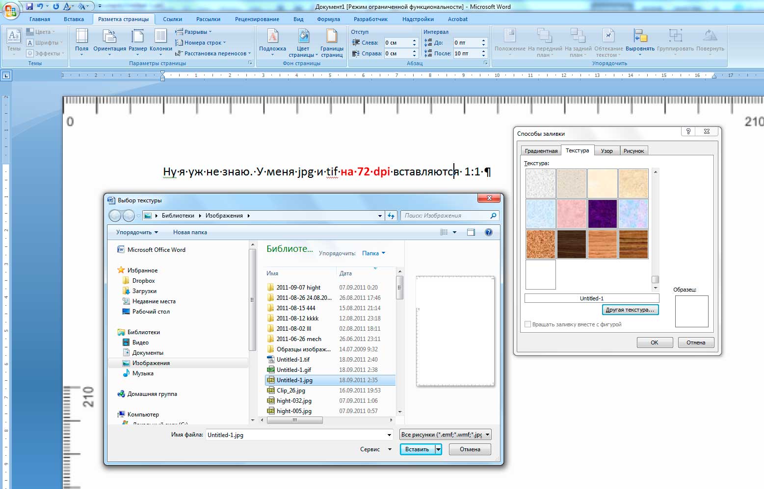The image size is (764, 489).
Task: Click the search magnifier in file dialog
Action: pyautogui.click(x=493, y=216)
